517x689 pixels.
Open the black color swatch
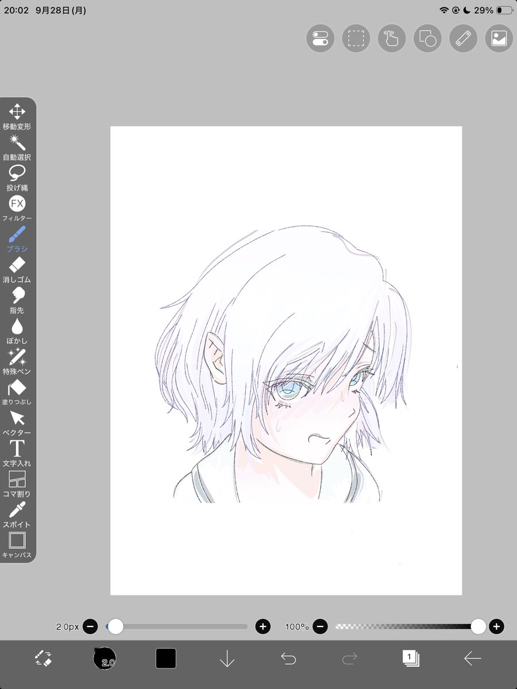(165, 659)
